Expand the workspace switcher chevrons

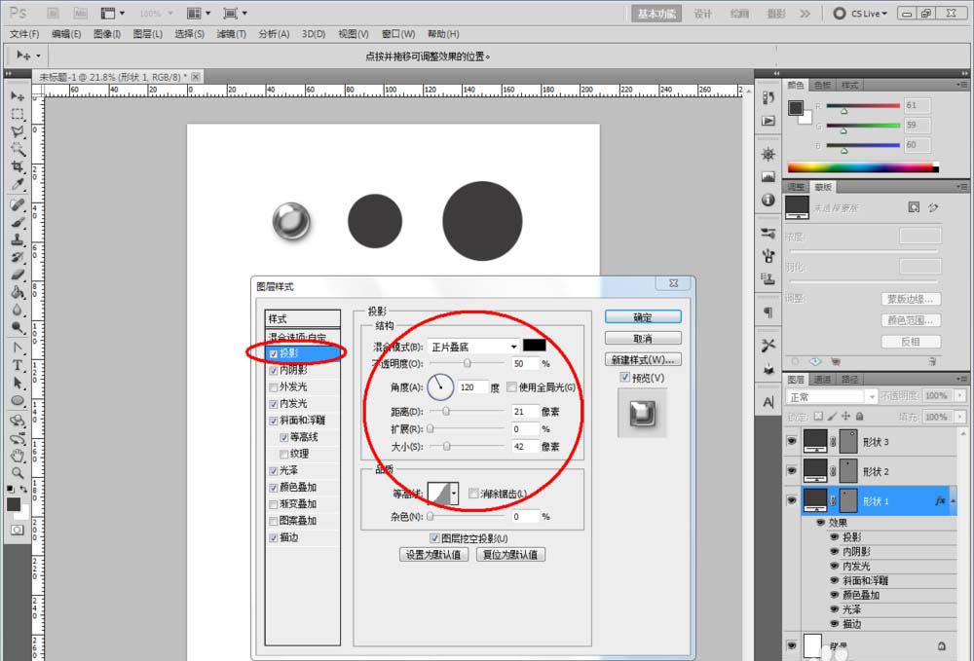805,13
